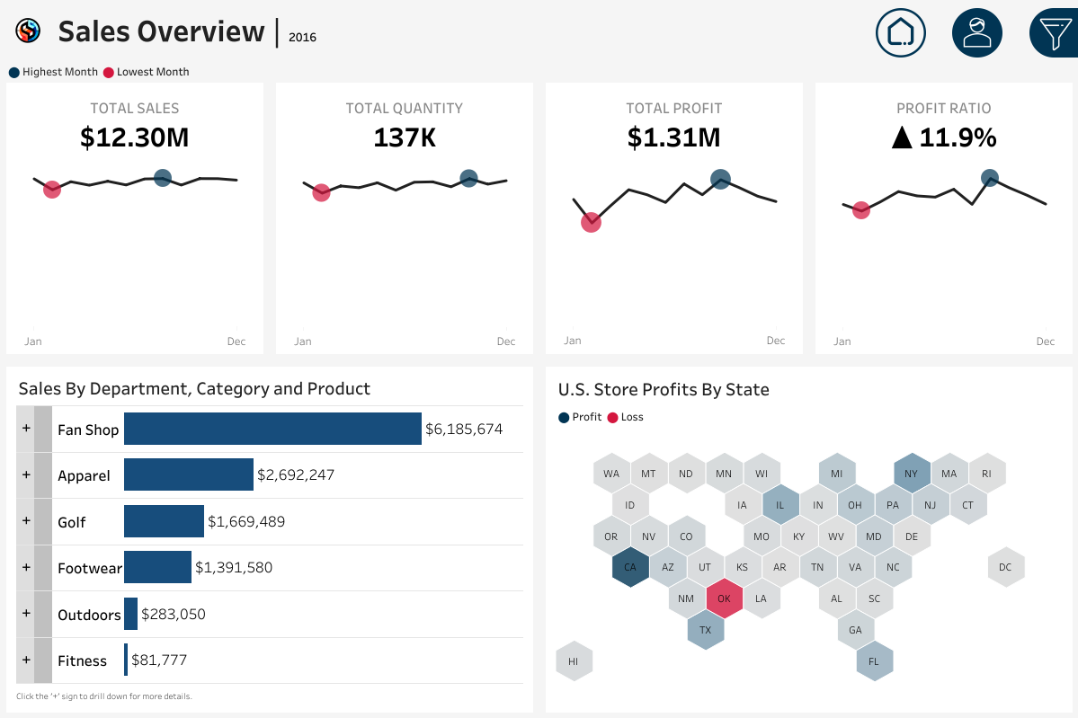Select the California hexagon on map
The width and height of the screenshot is (1078, 718).
click(629, 567)
